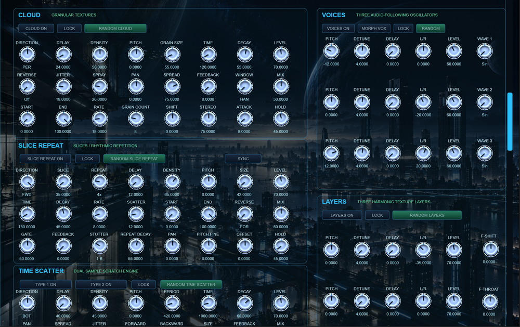Click RANDOM TIME SCATTER button
Image resolution: width=520 pixels, height=327 pixels.
click(x=191, y=284)
